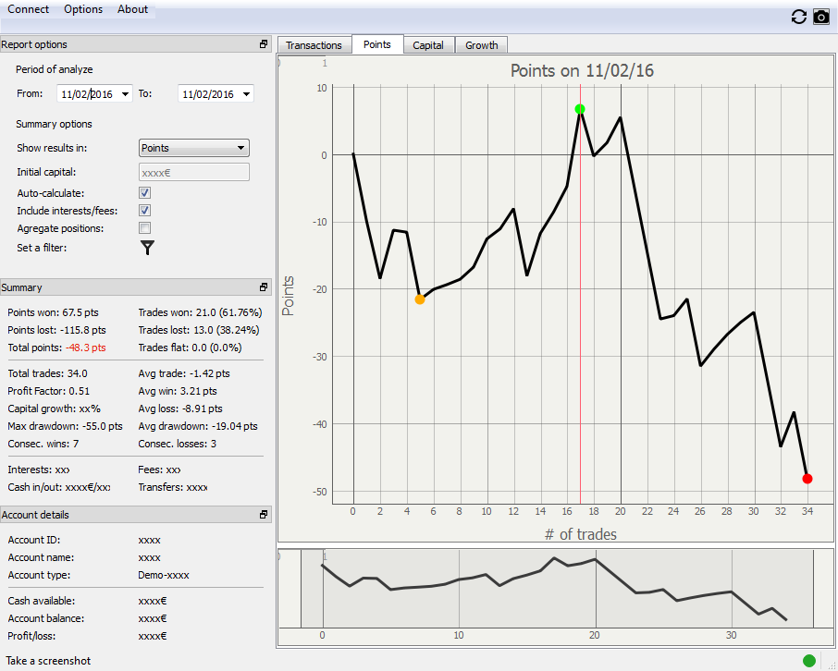The width and height of the screenshot is (838, 671).
Task: Open the filter funnel icon
Action: coord(147,248)
